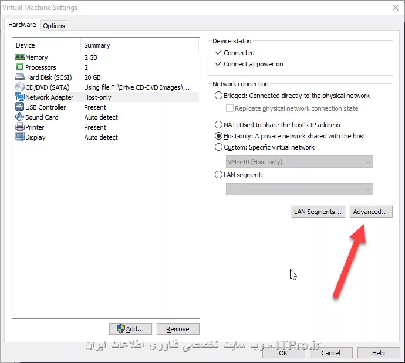
Task: Pick the Sound Card speaker icon
Action: 19,117
